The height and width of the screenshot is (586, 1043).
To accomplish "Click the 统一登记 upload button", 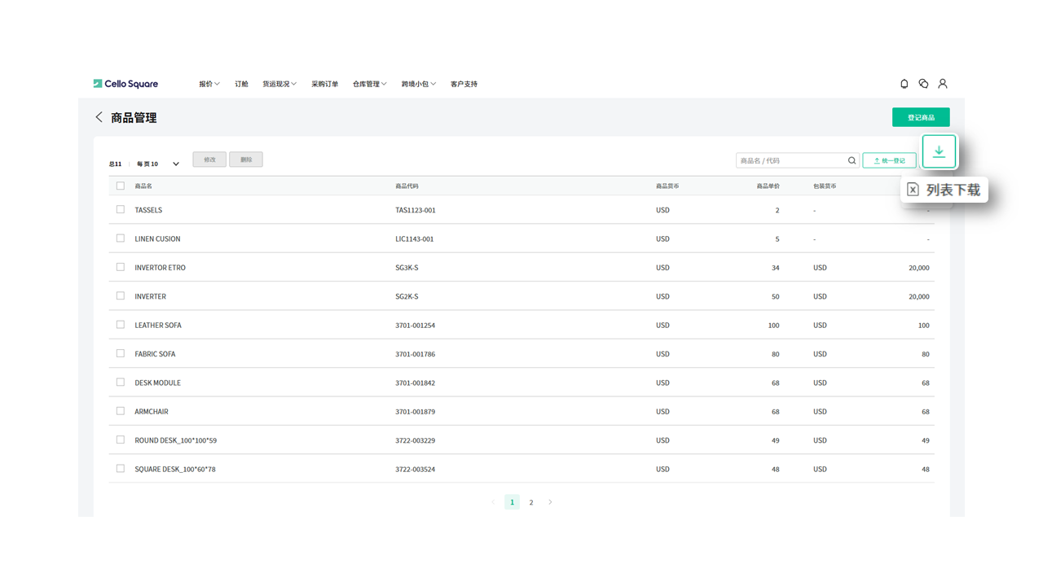I will [x=889, y=161].
